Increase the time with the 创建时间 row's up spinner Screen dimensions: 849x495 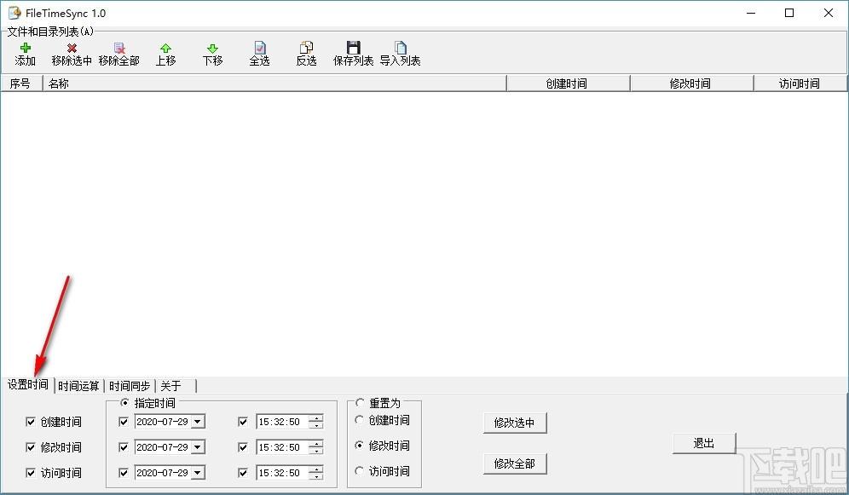pyautogui.click(x=316, y=418)
